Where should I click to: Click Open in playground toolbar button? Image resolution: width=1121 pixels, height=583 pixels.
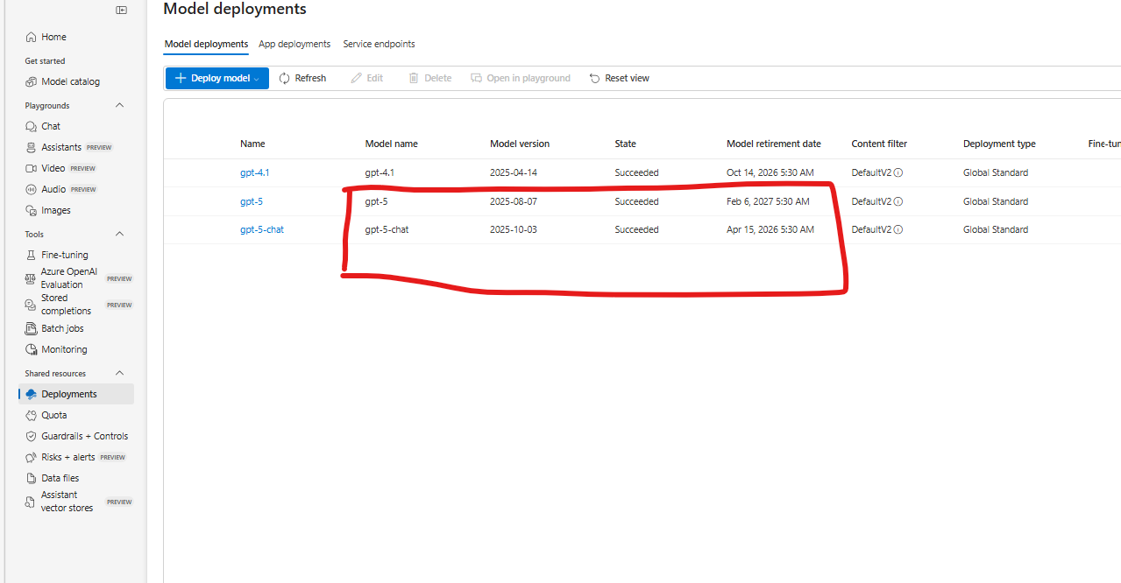(x=521, y=78)
